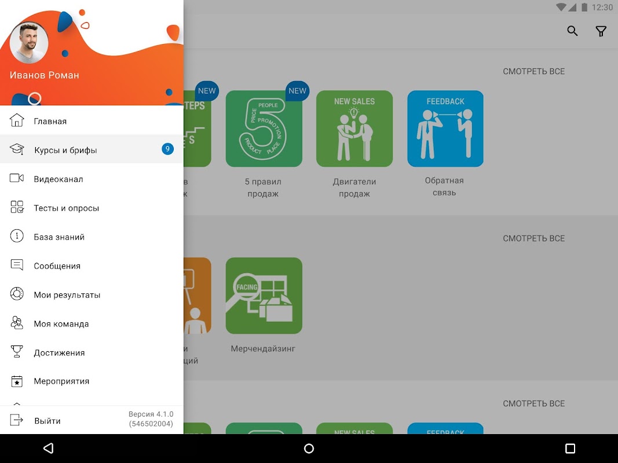
Task: Go to Тесты и опросы
Action: [x=92, y=208]
